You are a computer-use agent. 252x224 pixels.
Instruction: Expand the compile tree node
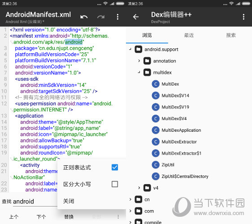pos(130,222)
